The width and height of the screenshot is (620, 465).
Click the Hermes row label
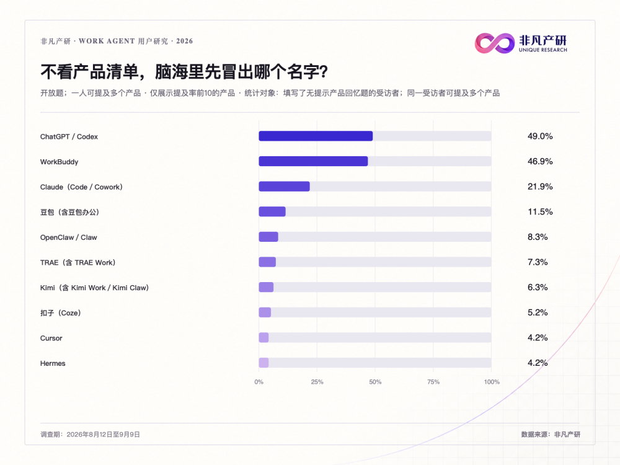point(53,363)
